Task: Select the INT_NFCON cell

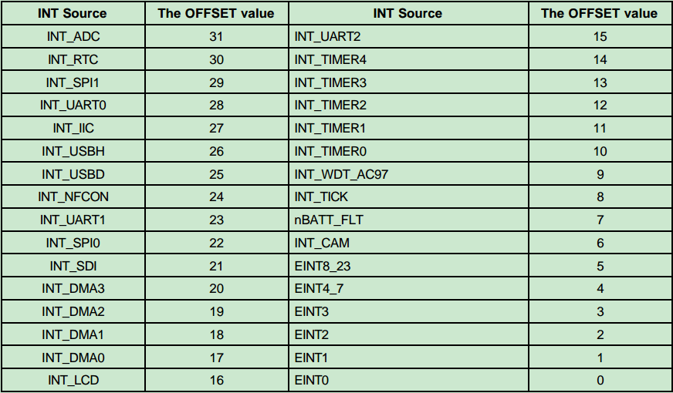Action: coord(73,196)
